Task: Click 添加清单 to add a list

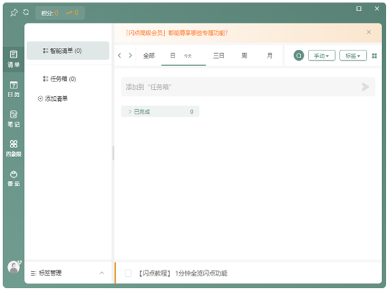Action: coord(53,99)
